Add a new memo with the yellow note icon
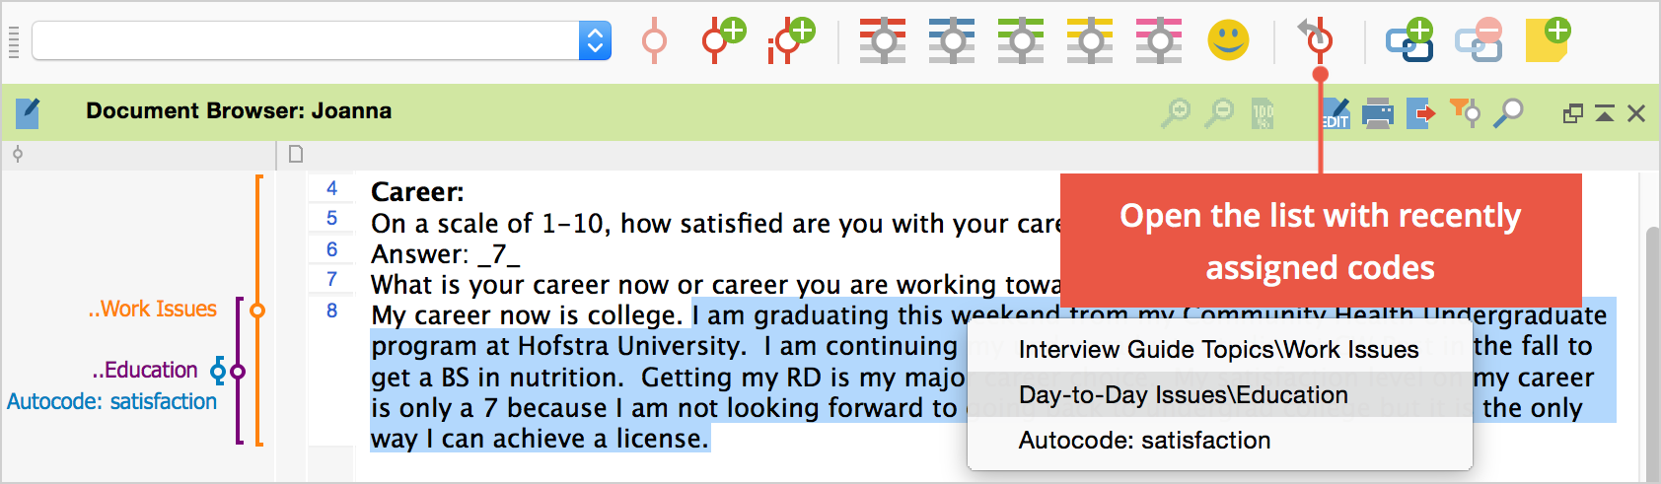 1547,40
